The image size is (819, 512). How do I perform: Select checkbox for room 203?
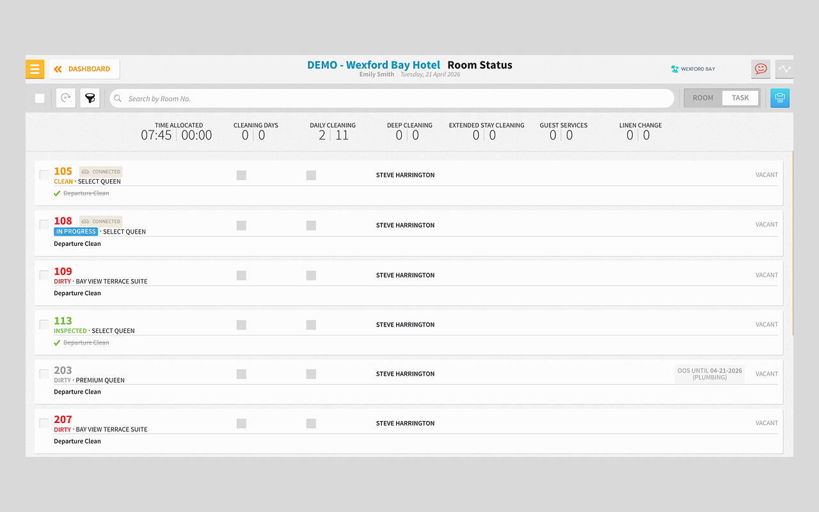pos(44,374)
